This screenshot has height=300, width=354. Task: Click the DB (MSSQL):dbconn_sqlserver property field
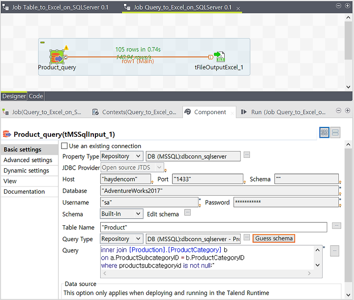(193, 156)
